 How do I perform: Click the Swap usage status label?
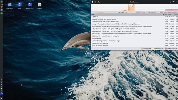tap(168, 12)
